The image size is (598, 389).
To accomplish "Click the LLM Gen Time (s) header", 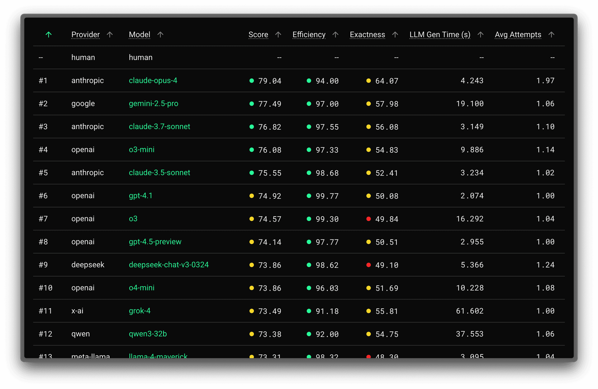I will [440, 35].
